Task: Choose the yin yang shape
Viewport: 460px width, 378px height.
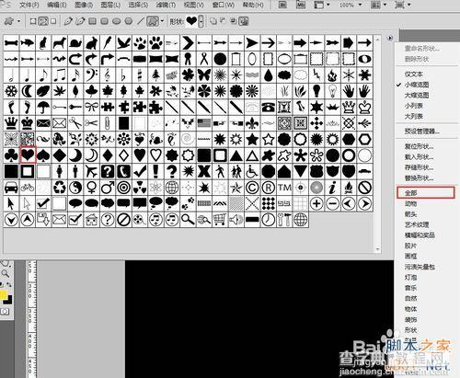Action: (x=75, y=188)
